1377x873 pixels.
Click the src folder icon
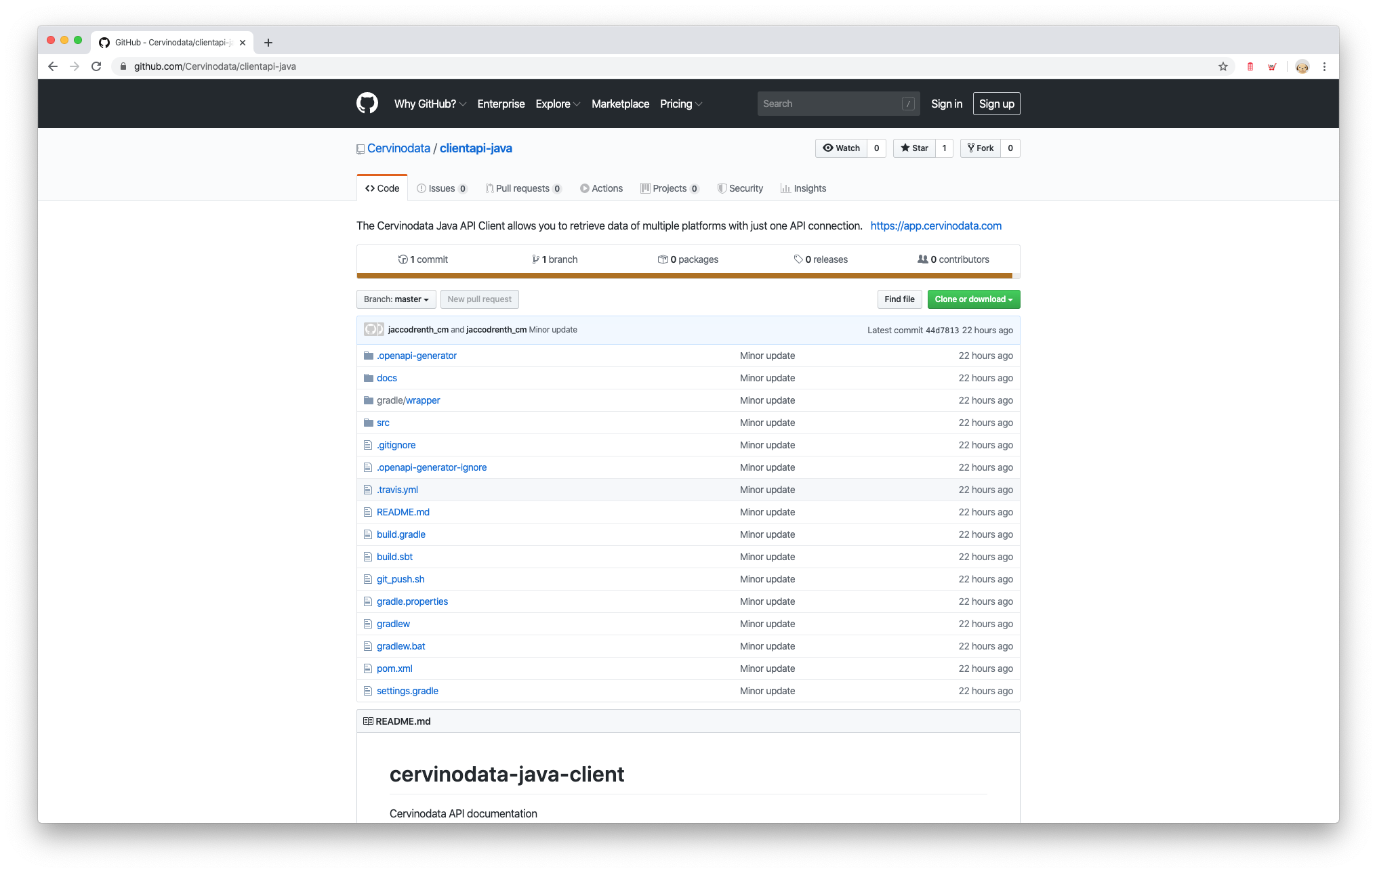point(369,423)
